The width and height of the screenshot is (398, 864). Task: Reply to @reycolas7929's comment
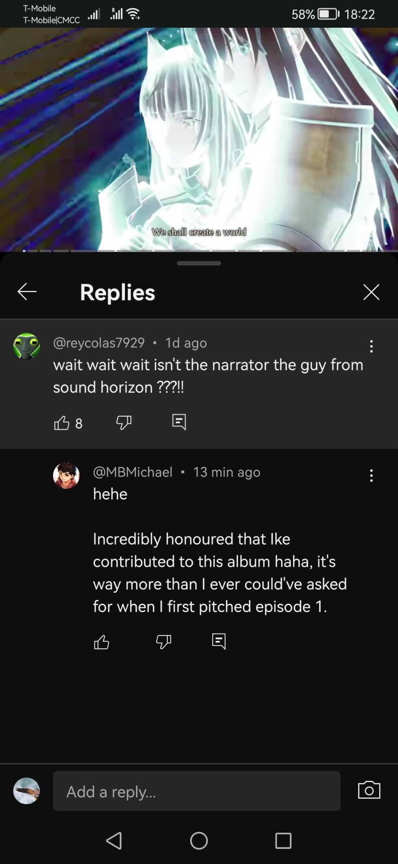179,422
